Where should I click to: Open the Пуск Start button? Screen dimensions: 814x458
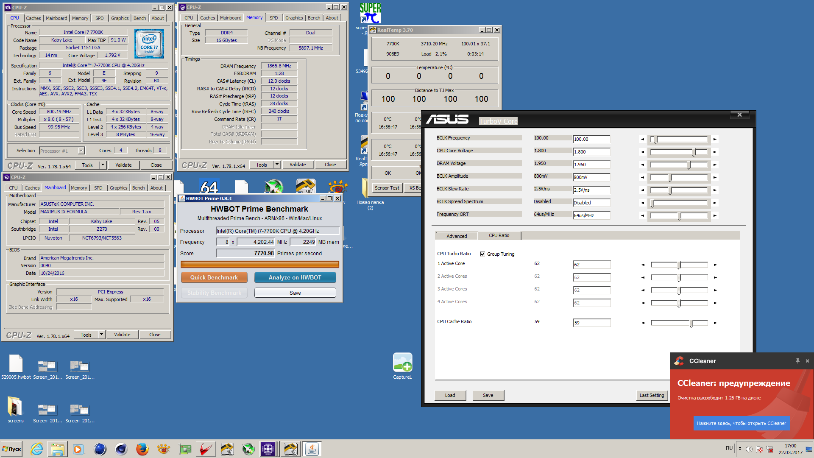click(x=12, y=449)
